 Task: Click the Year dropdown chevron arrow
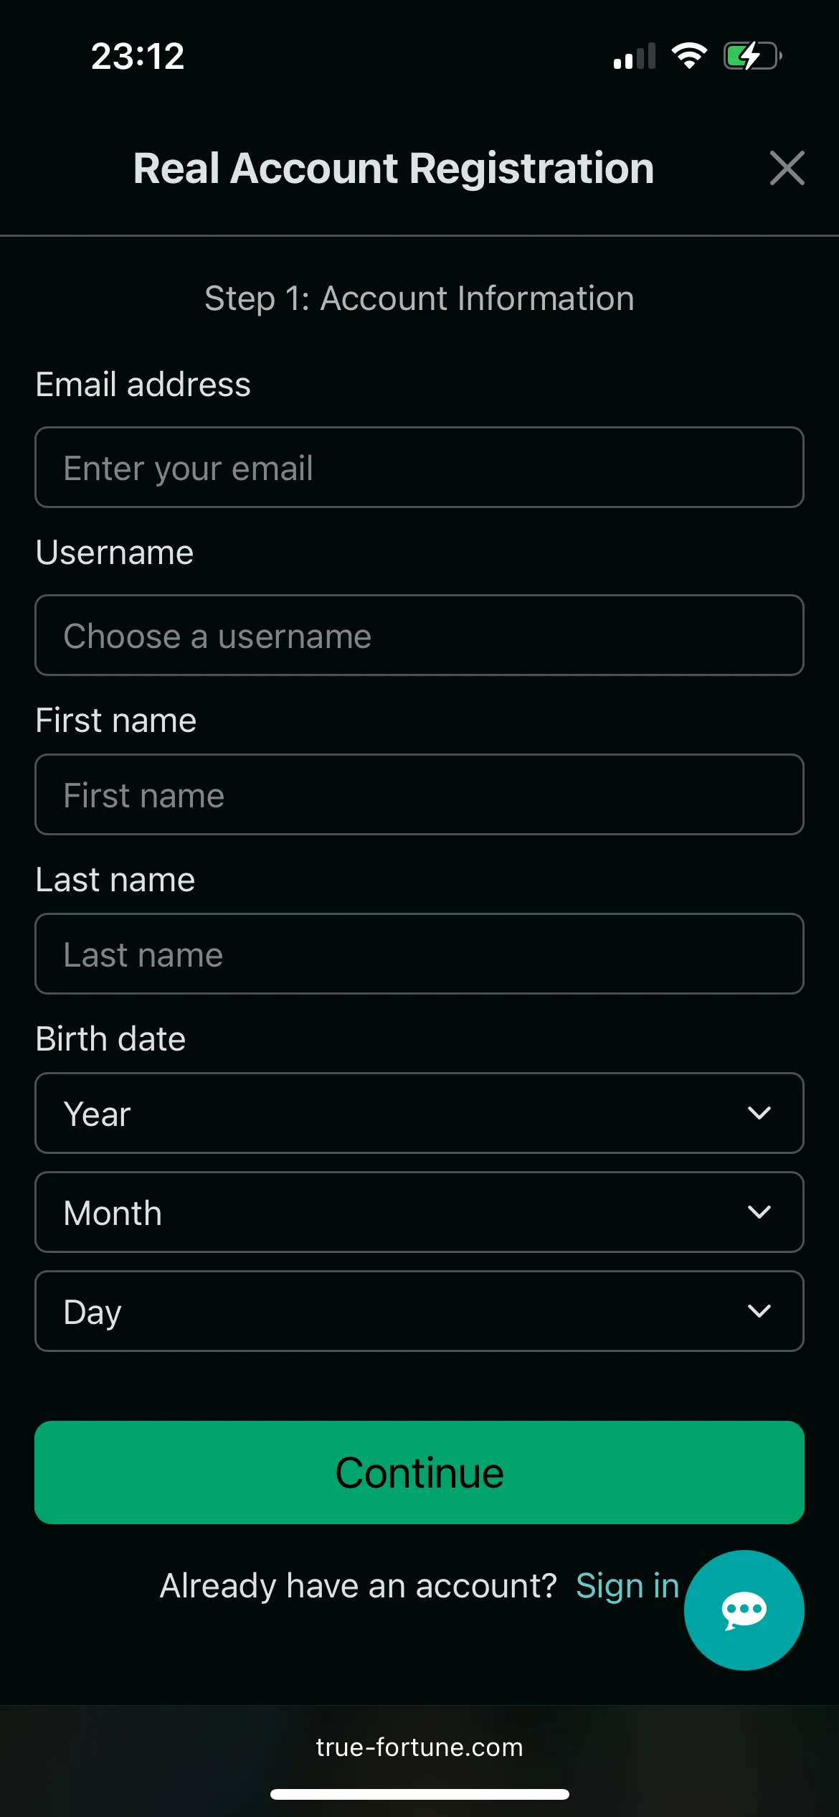click(x=759, y=1113)
